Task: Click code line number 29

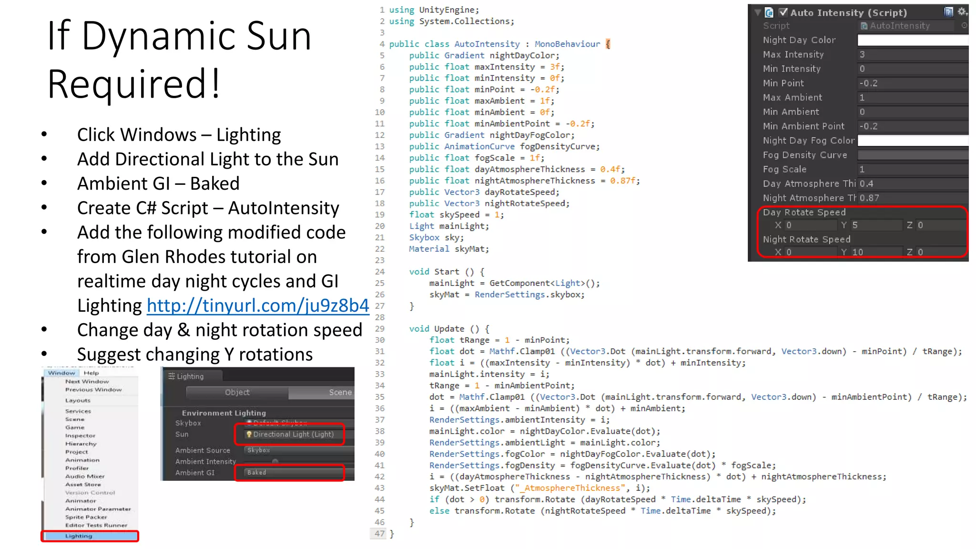Action: pyautogui.click(x=379, y=329)
